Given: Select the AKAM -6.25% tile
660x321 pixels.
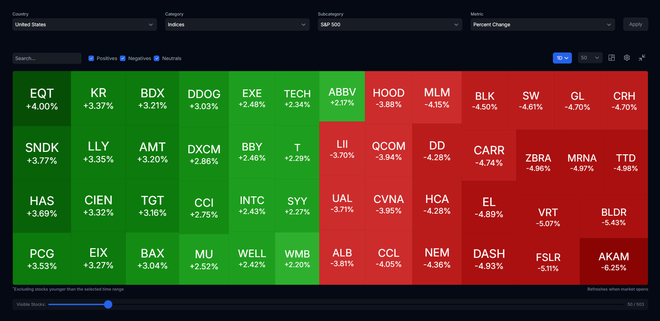Looking at the screenshot, I should pyautogui.click(x=614, y=262).
